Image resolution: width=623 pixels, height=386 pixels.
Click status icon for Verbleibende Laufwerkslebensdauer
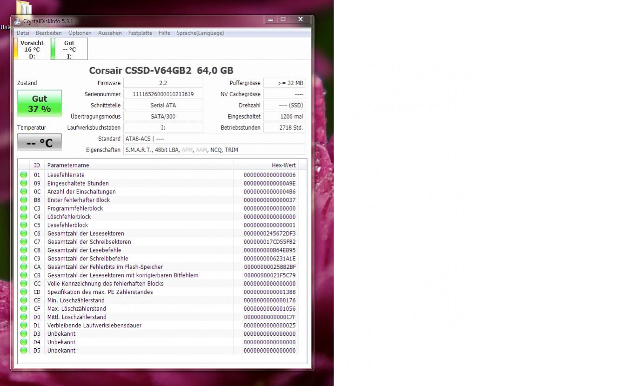24,326
